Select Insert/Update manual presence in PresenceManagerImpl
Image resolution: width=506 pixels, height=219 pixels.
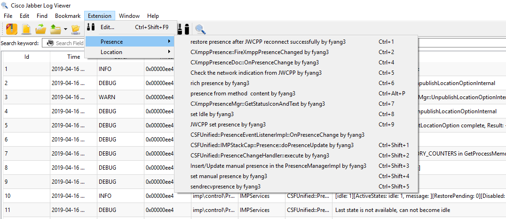point(296,165)
